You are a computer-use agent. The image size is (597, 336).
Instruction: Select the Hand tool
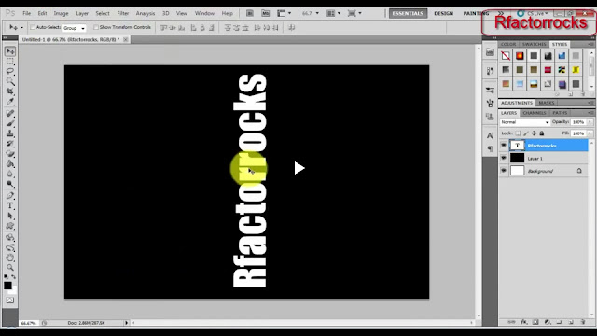(x=10, y=258)
